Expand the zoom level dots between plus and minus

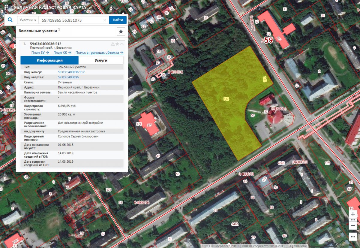(353, 220)
